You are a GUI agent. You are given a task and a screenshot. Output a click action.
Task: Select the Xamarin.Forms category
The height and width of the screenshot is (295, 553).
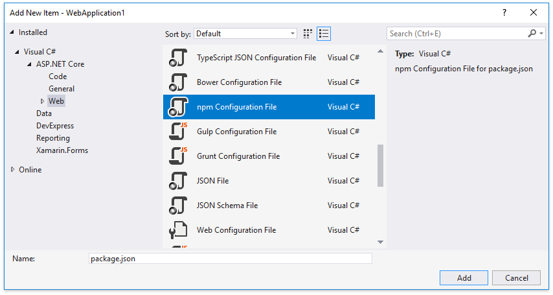tap(62, 150)
